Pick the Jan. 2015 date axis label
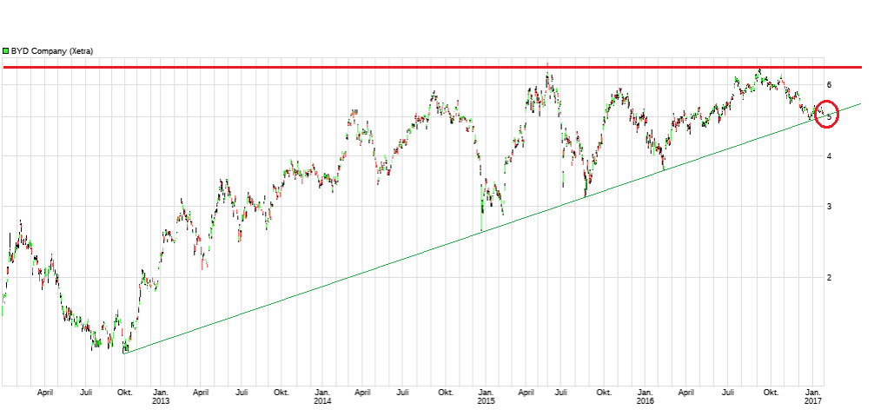 (x=486, y=397)
